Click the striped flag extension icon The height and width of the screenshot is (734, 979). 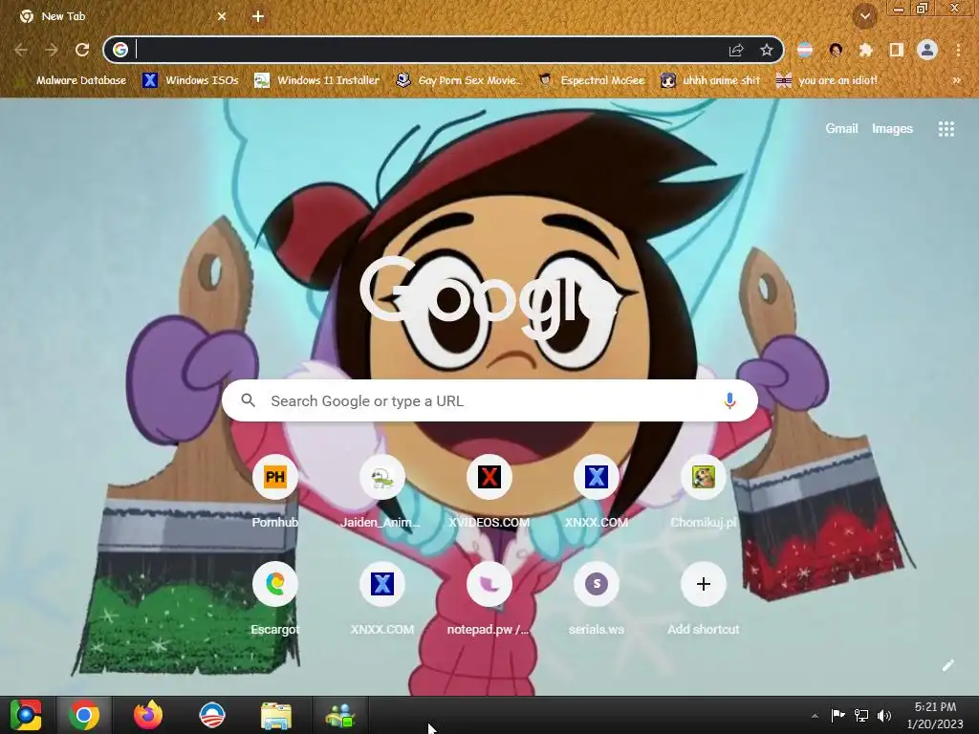click(x=805, y=50)
